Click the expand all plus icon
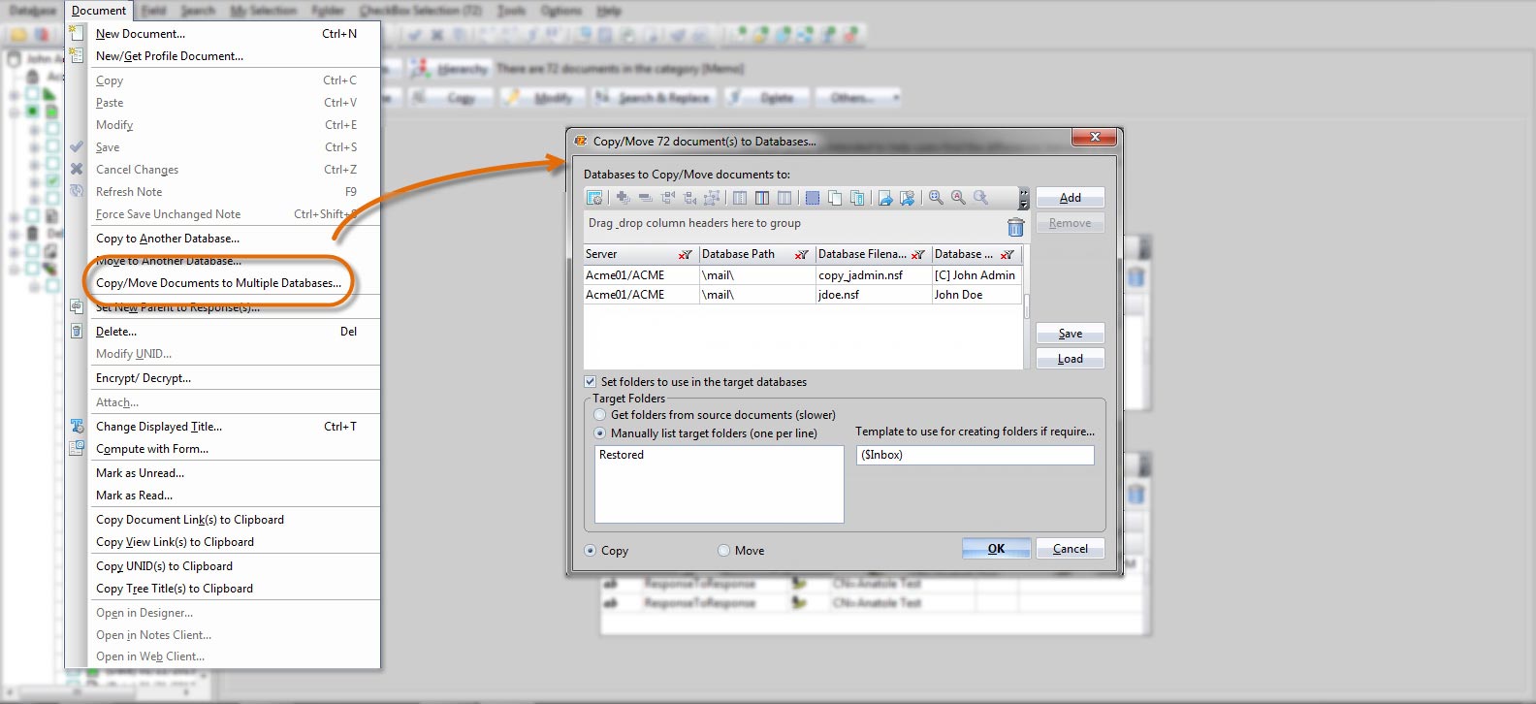Viewport: 1536px width, 704px height. point(623,198)
